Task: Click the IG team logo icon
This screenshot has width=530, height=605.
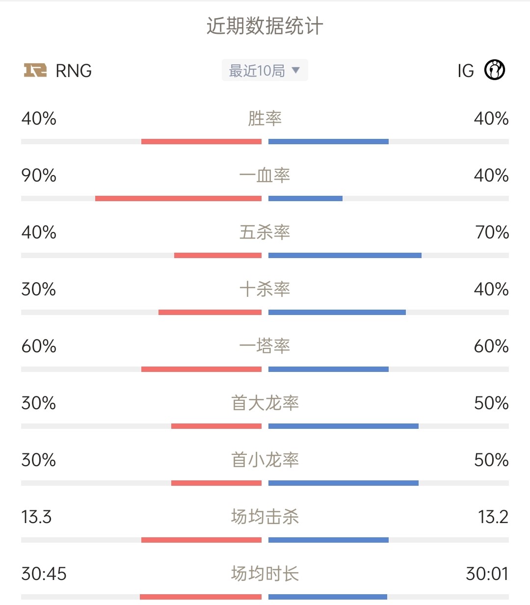Action: click(x=495, y=70)
